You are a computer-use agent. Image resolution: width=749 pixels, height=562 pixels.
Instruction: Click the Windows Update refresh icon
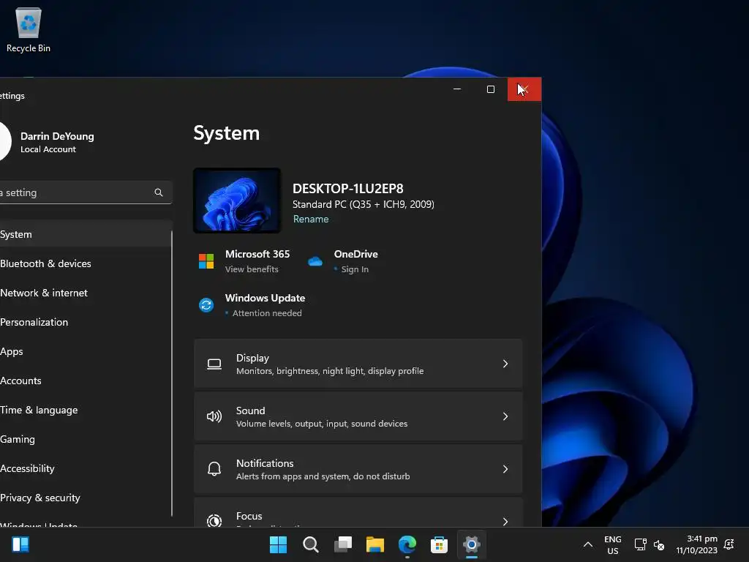[206, 305]
